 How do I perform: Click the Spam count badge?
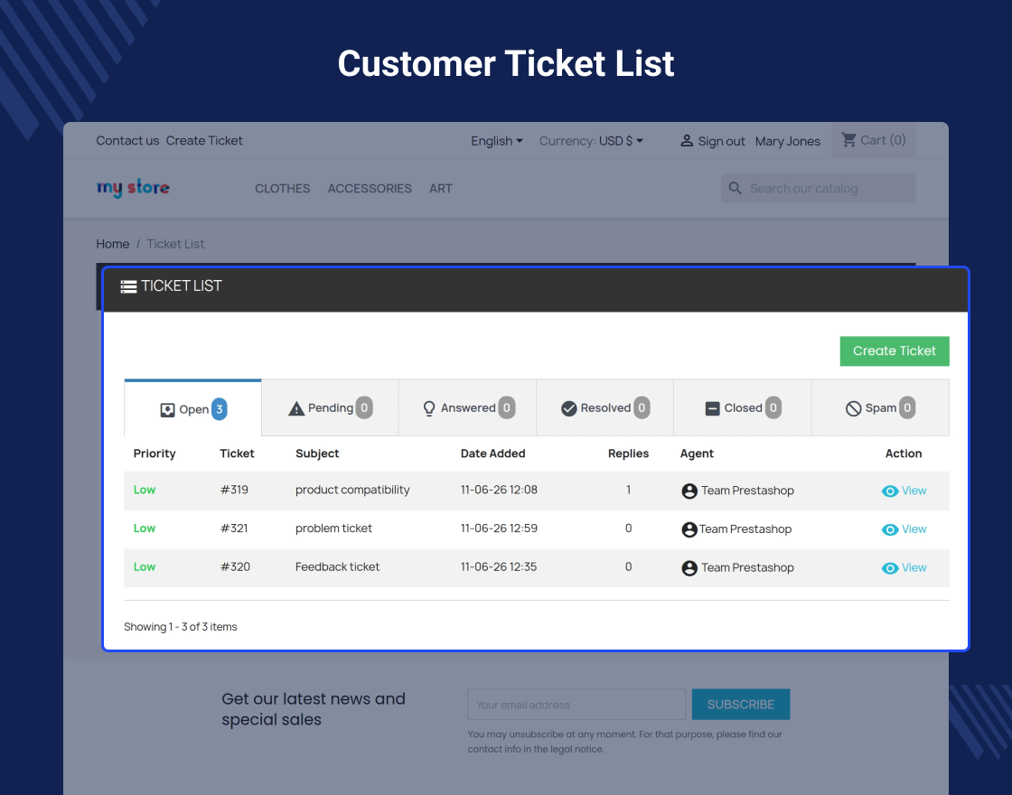coord(907,407)
